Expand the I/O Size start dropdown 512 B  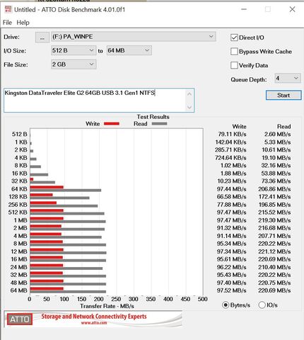click(74, 50)
